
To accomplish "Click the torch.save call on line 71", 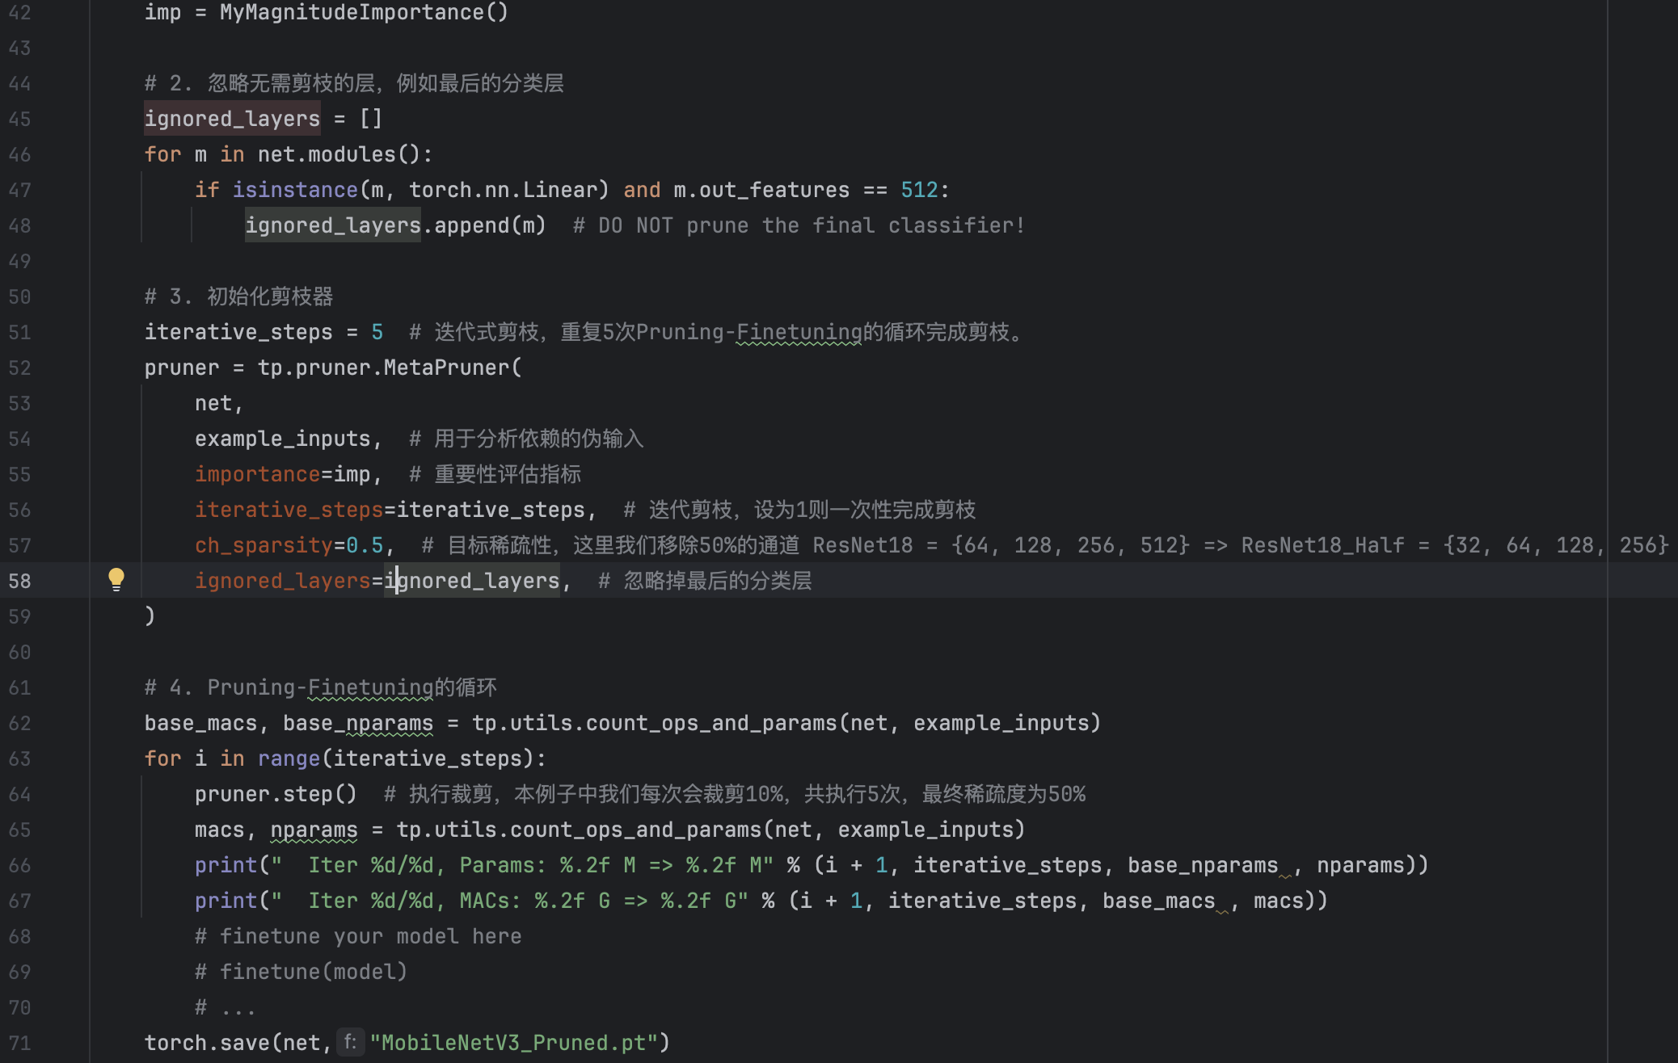I will click(x=207, y=1043).
